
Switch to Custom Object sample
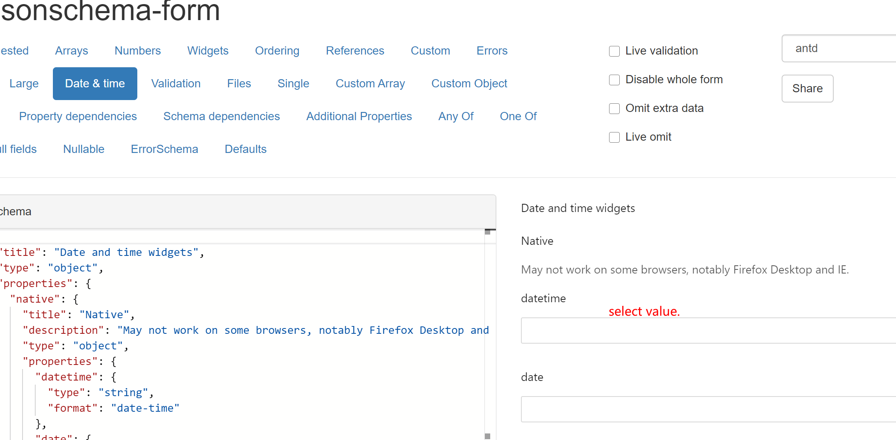click(469, 83)
